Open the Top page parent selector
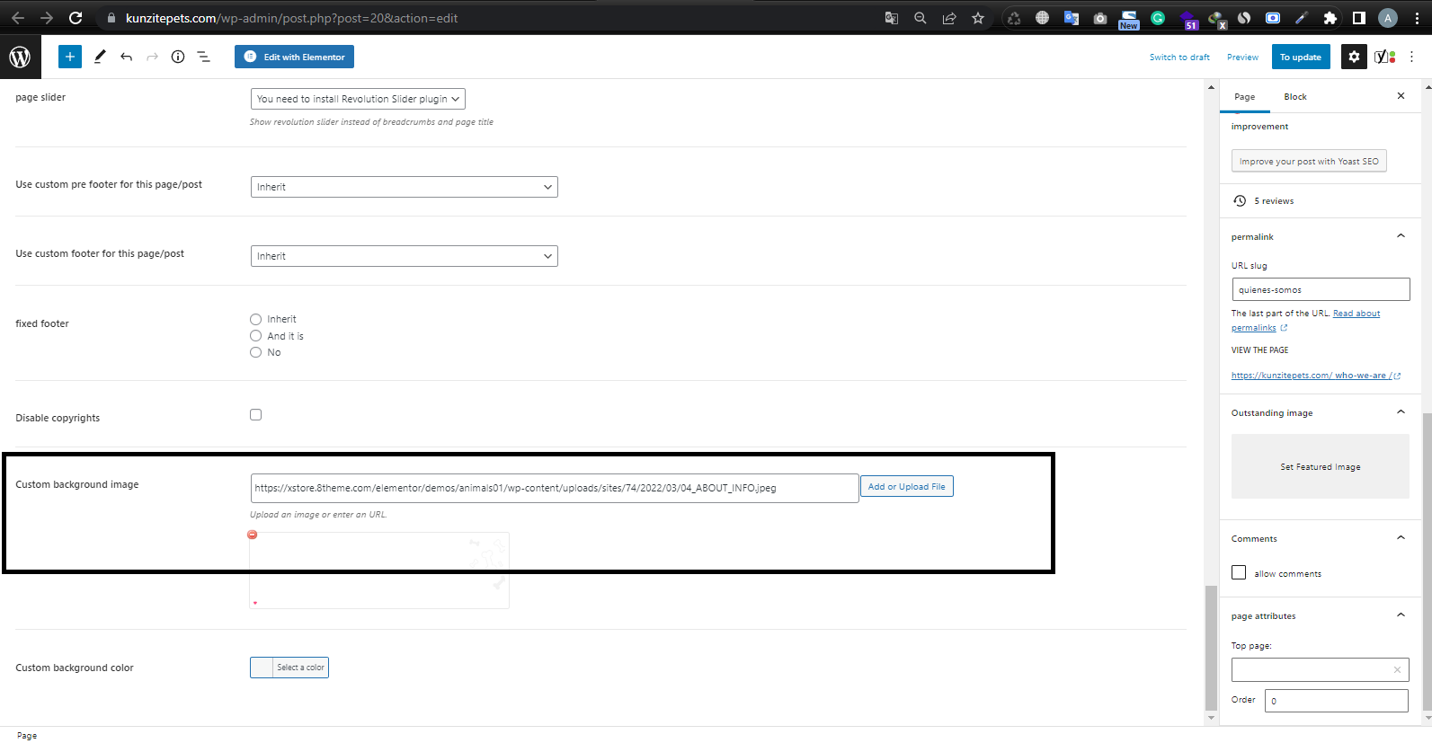Image resolution: width=1432 pixels, height=743 pixels. click(x=1320, y=669)
